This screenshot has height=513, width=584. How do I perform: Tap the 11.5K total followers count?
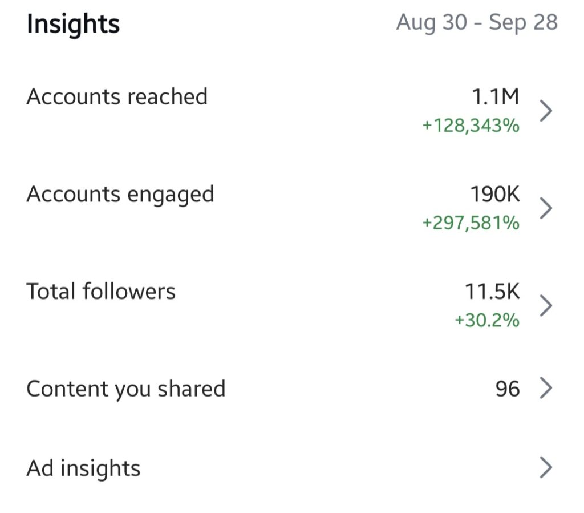(x=492, y=292)
